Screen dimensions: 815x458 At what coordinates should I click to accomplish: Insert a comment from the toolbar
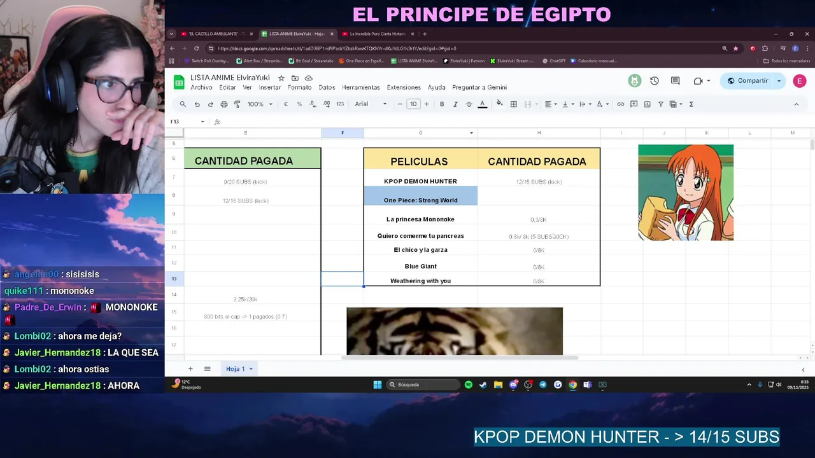(634, 104)
